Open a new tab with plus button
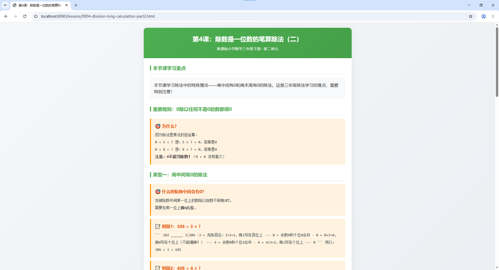This screenshot has width=499, height=270. (x=76, y=5)
